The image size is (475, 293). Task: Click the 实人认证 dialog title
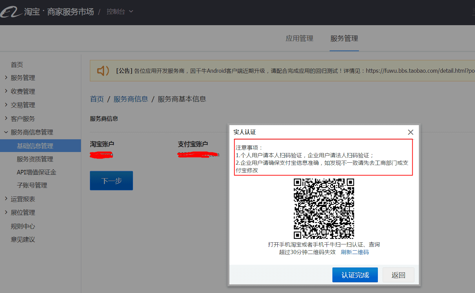coord(245,132)
